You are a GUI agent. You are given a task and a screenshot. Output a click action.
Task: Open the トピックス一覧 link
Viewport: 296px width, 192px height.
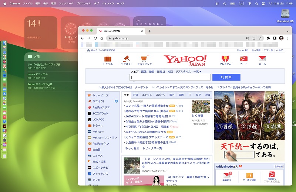coord(152,148)
